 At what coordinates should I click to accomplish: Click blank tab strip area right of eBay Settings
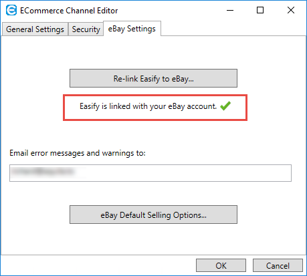(232, 29)
